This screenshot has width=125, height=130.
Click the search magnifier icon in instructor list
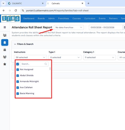tap(46, 64)
